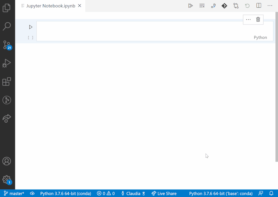Run all cells with the double-play icon
Image resolution: width=278 pixels, height=197 pixels.
pos(191,5)
